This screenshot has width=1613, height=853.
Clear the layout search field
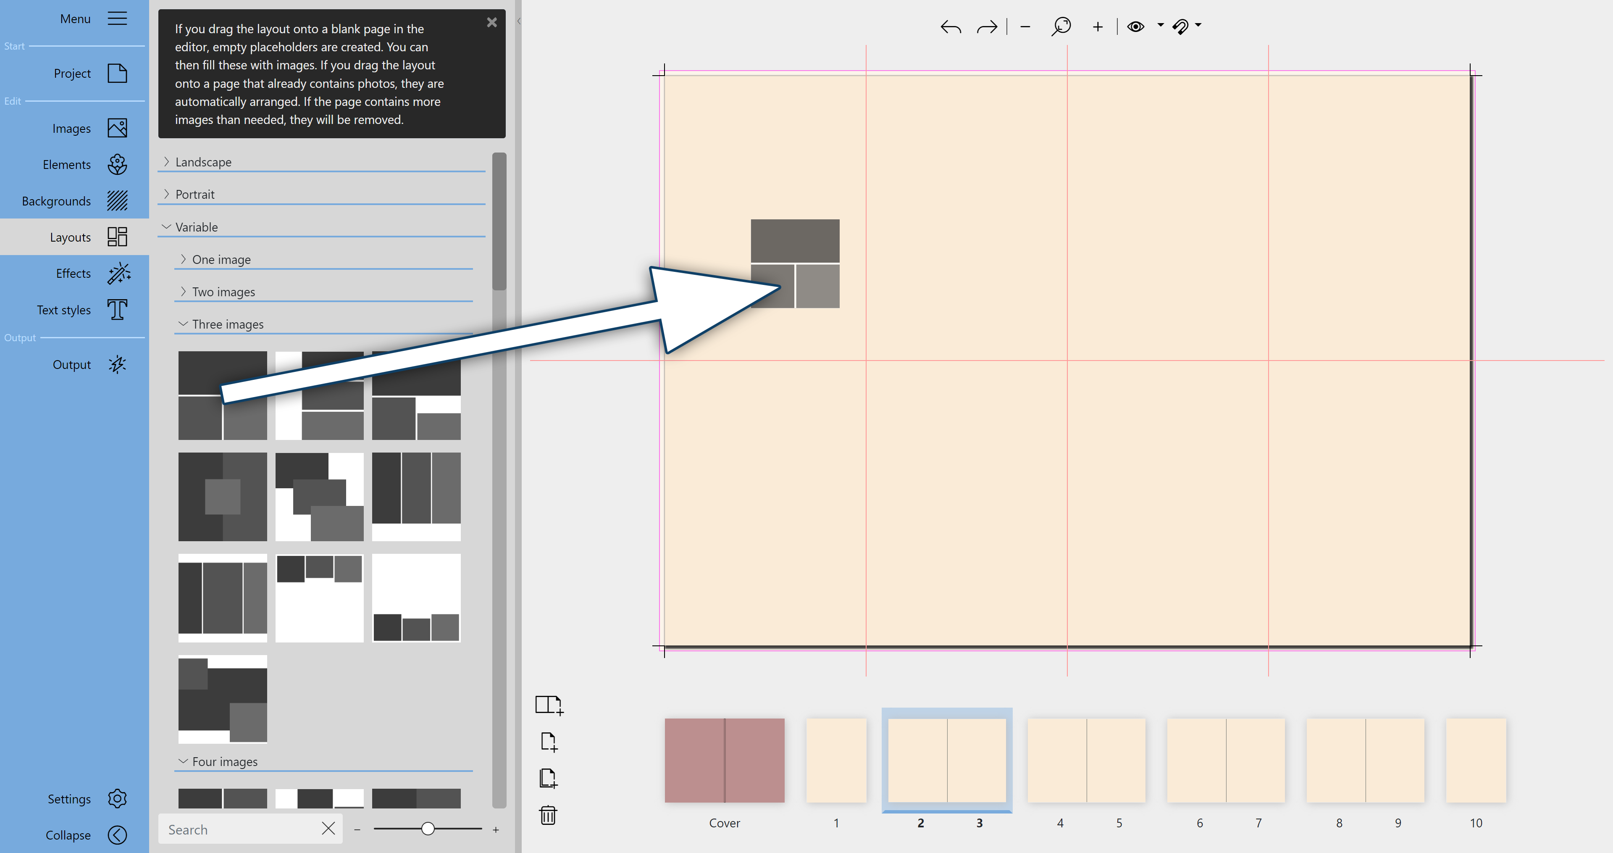[328, 829]
